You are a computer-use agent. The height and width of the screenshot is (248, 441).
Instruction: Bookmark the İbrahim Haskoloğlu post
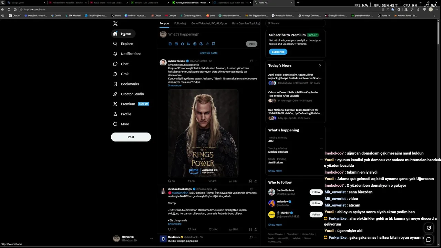click(250, 229)
